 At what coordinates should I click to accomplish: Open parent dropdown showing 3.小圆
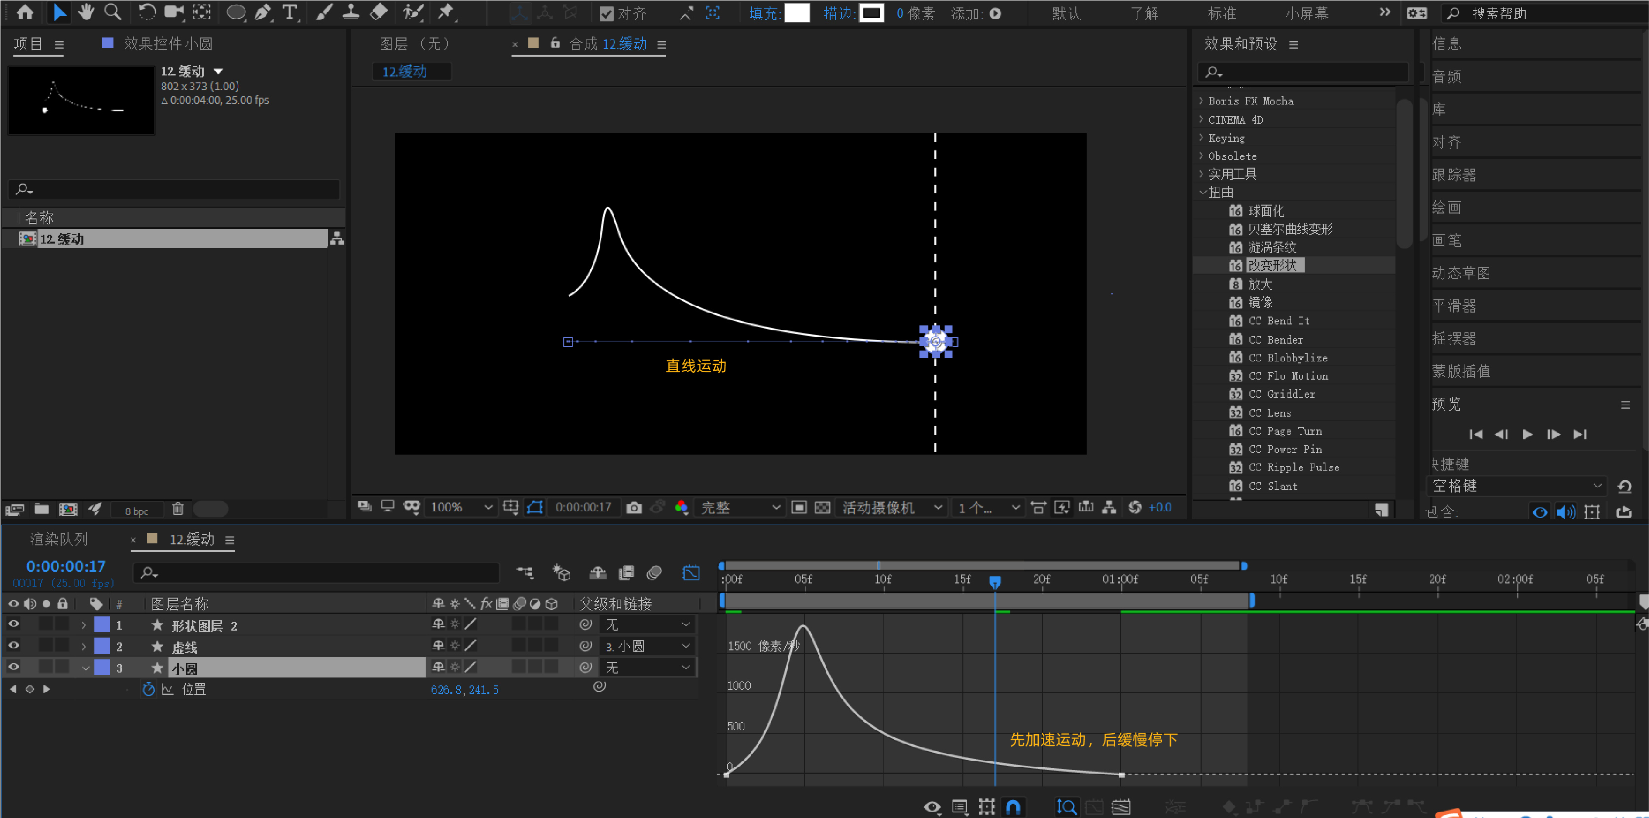pyautogui.click(x=647, y=646)
